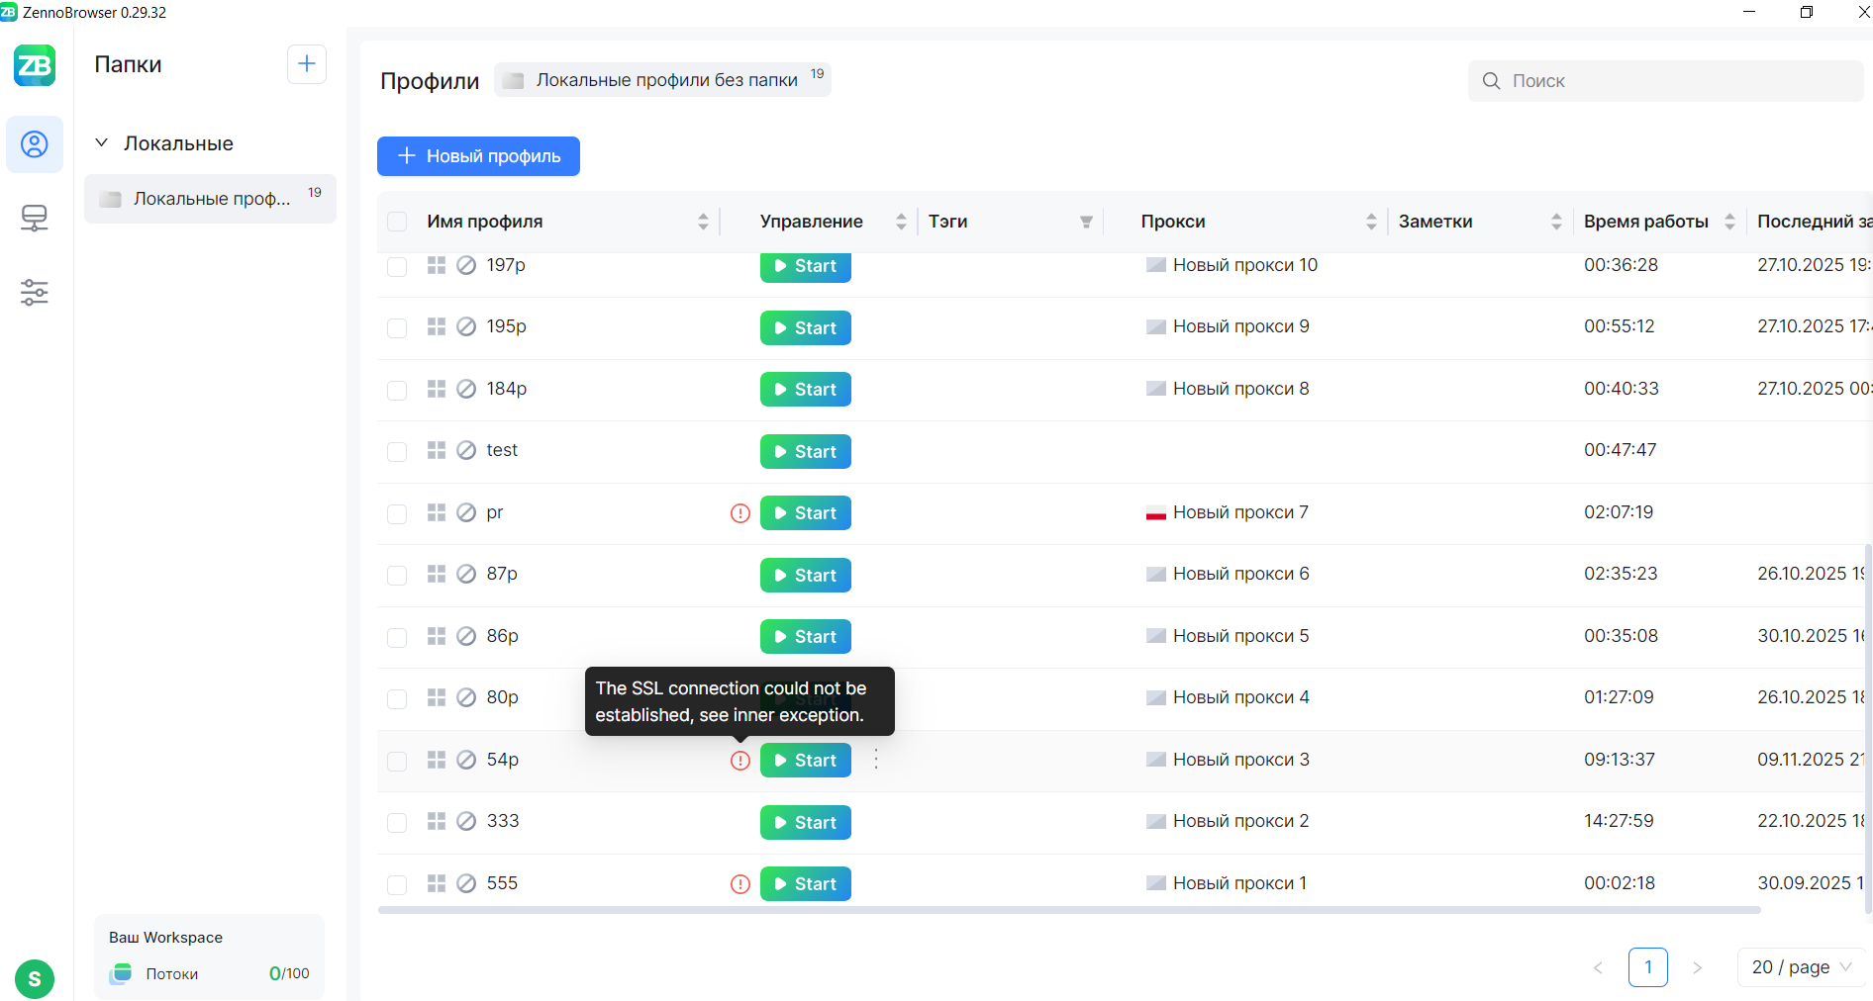Create a profile with Новый профиль button
The image size is (1873, 1001).
click(478, 156)
